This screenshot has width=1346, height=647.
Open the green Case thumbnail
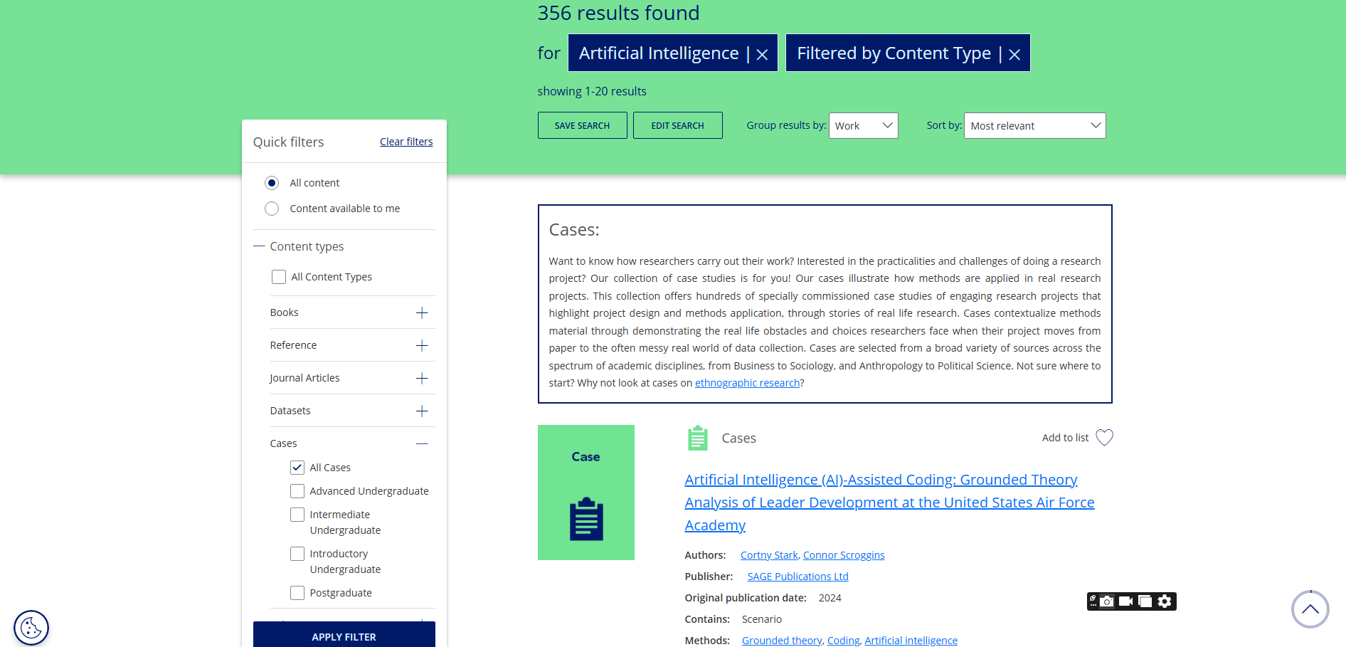click(x=585, y=493)
